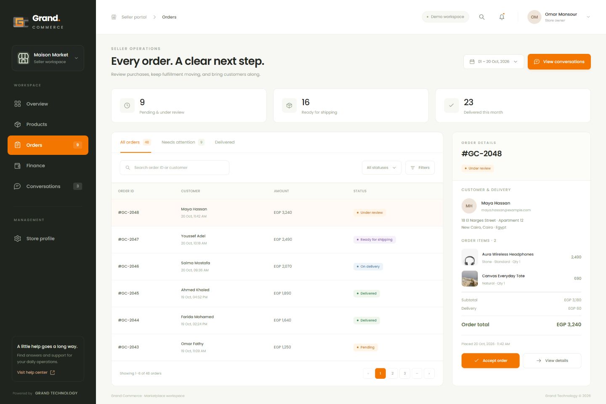Click maya.hassan@example.com email
Viewport: 606px width, 404px height.
coord(506,210)
